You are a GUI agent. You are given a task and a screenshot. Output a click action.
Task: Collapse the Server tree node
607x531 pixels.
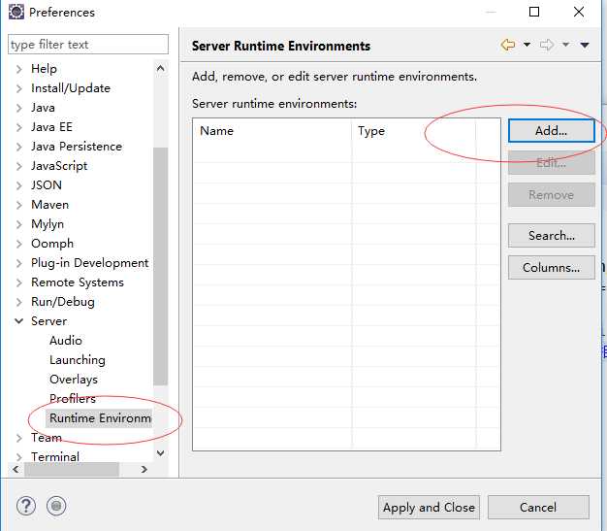click(x=18, y=321)
